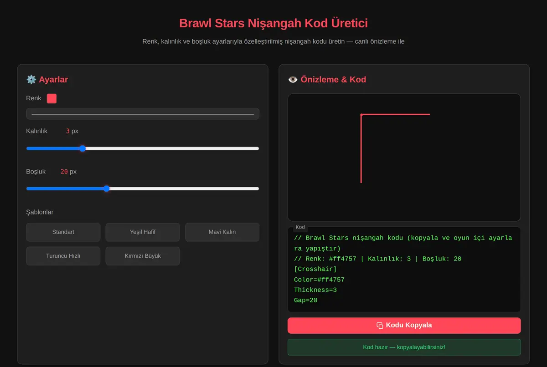The image size is (547, 367).
Task: Click the Brawl Stars Nişangah Kod Üretici title
Action: pos(273,23)
